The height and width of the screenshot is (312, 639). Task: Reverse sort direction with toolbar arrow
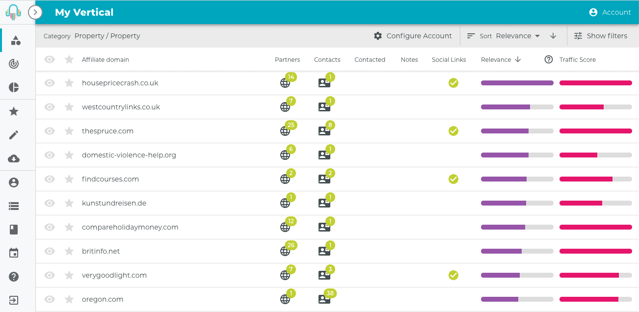pos(553,36)
